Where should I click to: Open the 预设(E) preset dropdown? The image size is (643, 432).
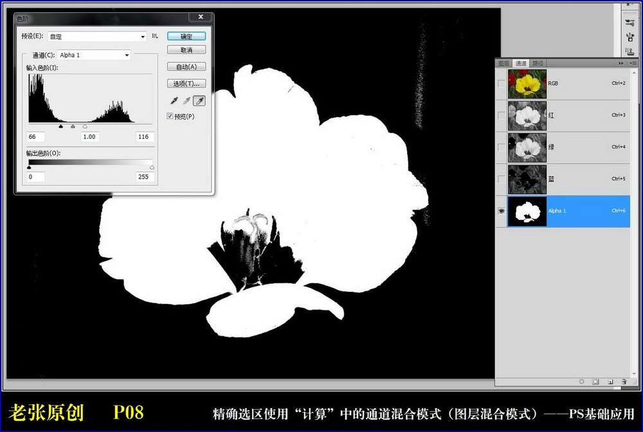click(96, 37)
